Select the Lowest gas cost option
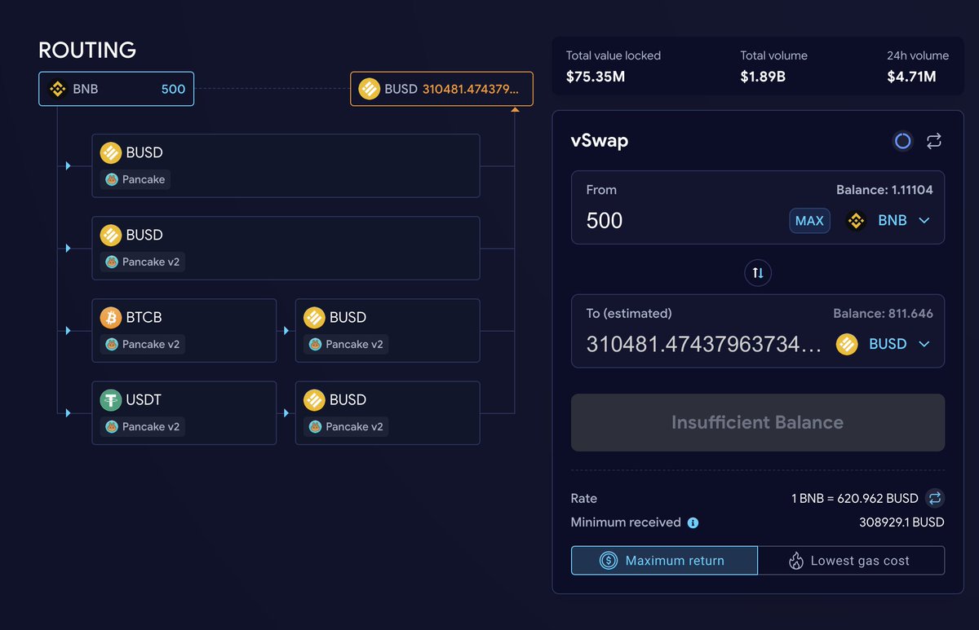Viewport: 979px width, 630px height. [x=851, y=561]
